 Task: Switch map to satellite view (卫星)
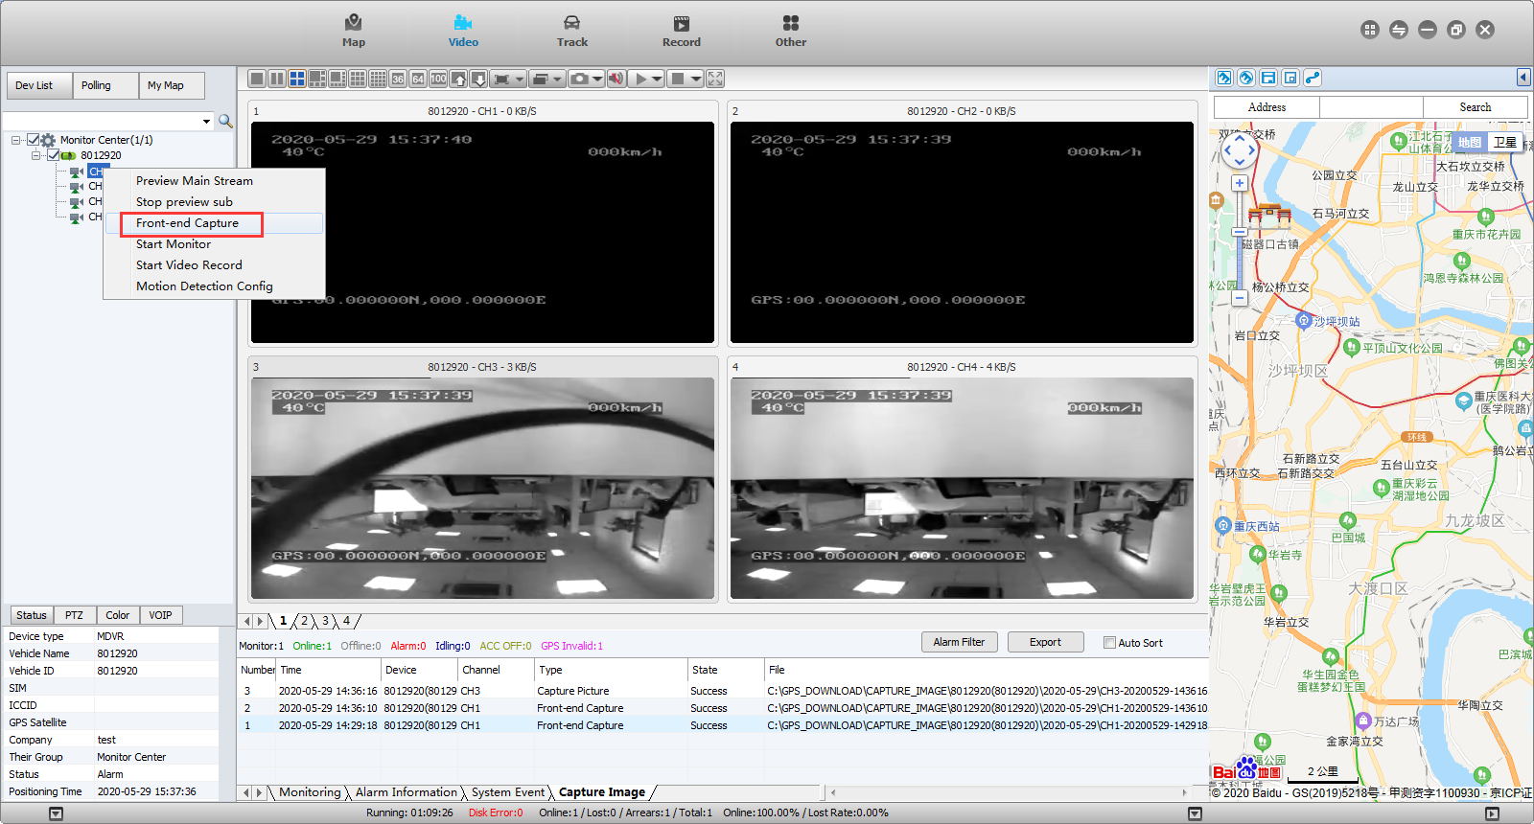click(1505, 143)
